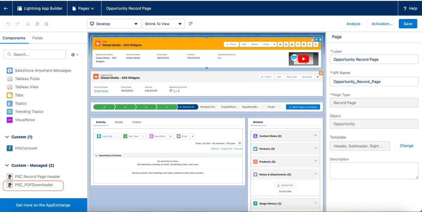This screenshot has width=422, height=212.
Task: Click the zoom-in magnifier in the Deal header
Action: click(310, 44)
